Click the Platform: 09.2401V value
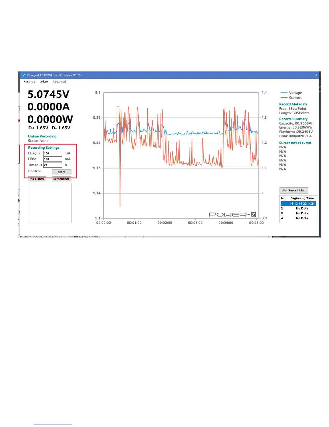Viewport: 329px width, 427px height. [296, 132]
